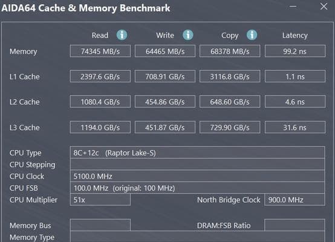Select the Memory Copy 68378 MB/s field

230,51
